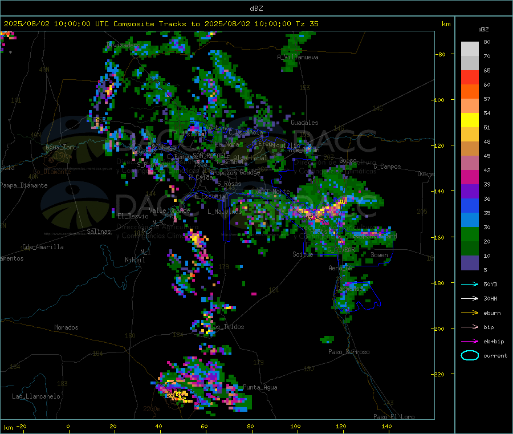Click the 'Divisadero' map label
This screenshot has height=434, width=513.
(124, 45)
